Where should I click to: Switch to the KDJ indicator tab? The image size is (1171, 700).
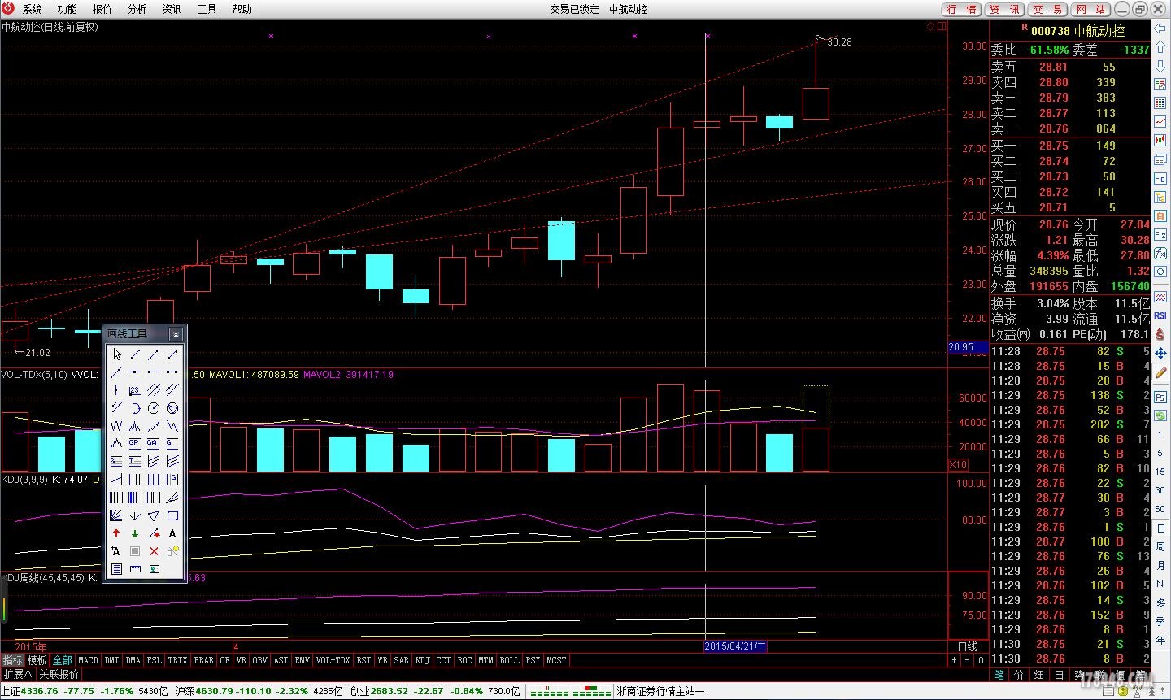tap(422, 660)
